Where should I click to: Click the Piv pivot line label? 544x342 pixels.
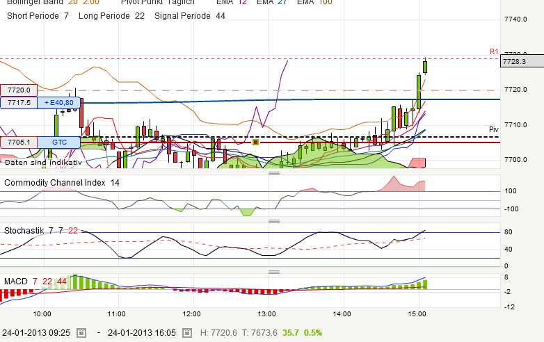[494, 129]
